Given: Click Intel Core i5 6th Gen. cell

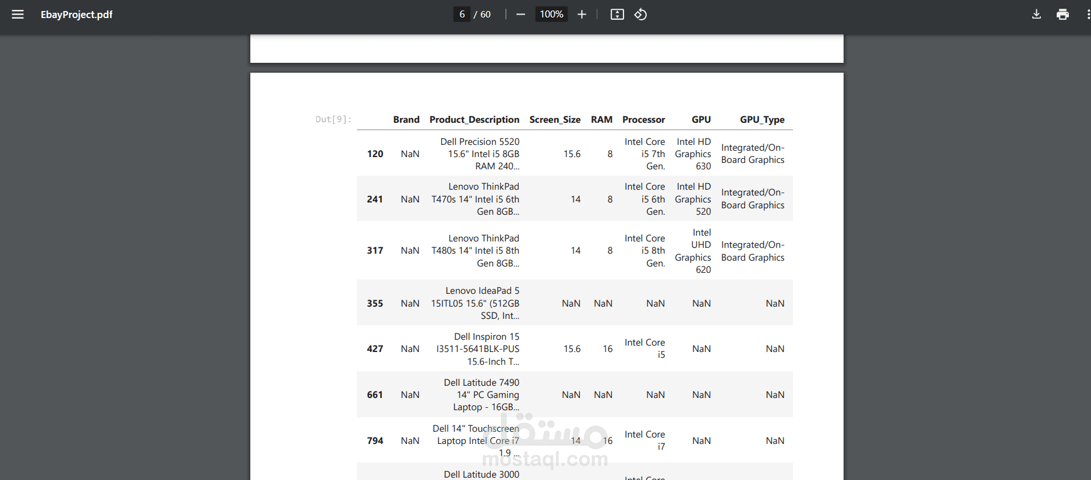Looking at the screenshot, I should tap(644, 199).
